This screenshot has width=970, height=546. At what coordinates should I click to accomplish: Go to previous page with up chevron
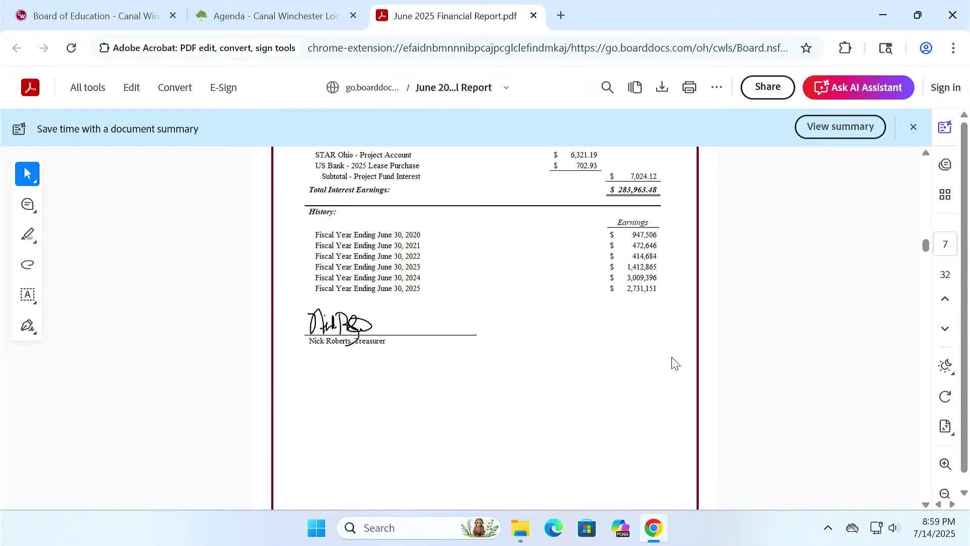(945, 299)
